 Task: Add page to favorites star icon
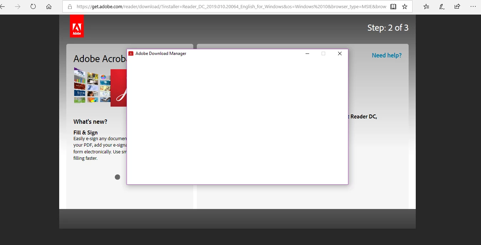[x=405, y=6]
